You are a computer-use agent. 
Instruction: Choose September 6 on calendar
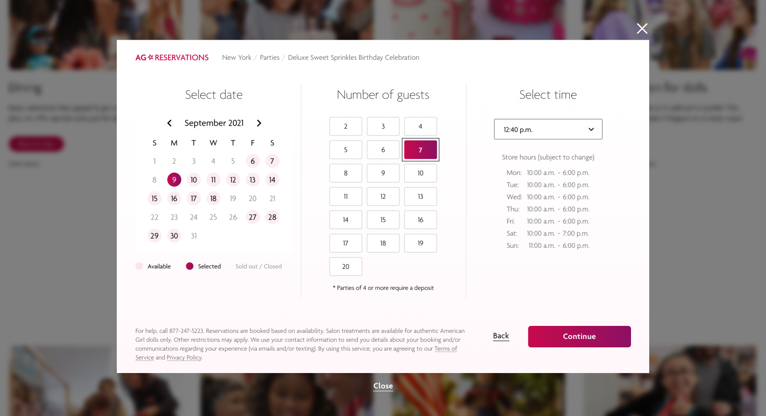253,161
